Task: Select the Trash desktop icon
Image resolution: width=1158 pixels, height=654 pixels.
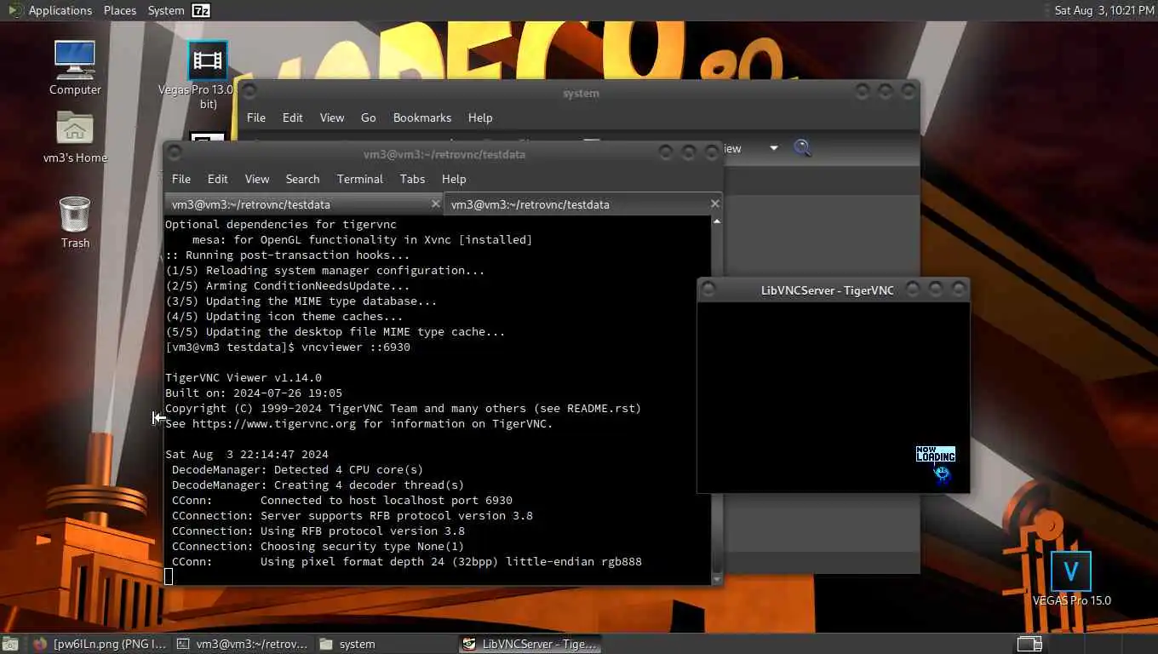Action: [75, 221]
